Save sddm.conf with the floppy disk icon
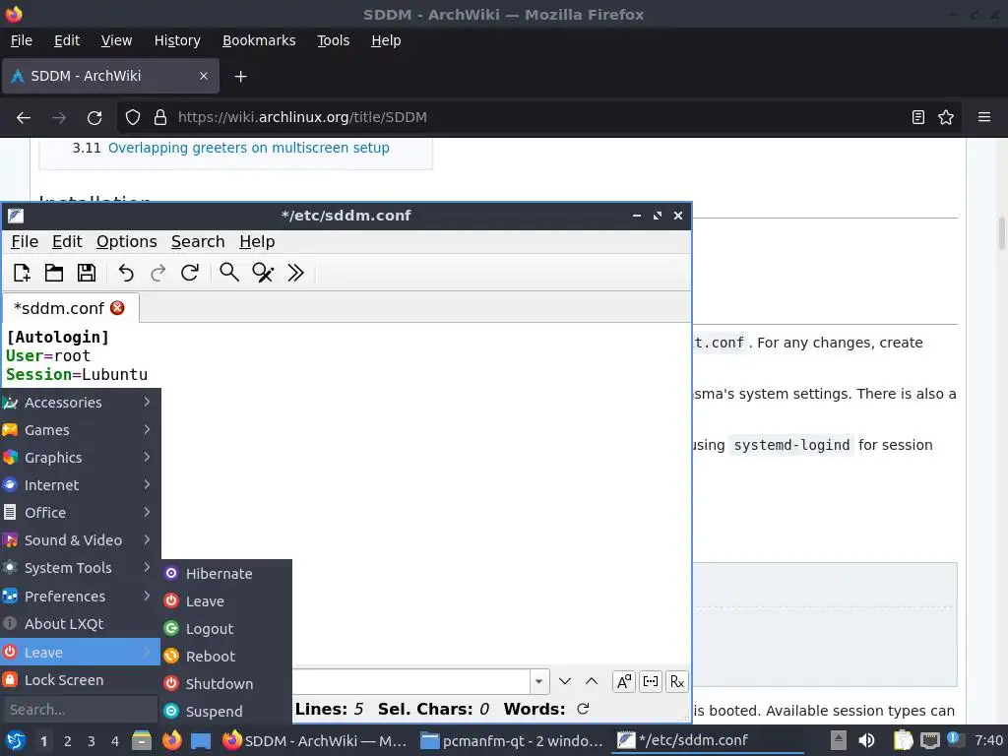 pos(87,273)
